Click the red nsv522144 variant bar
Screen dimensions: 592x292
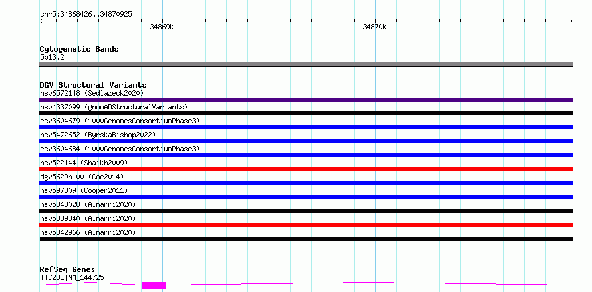tap(306, 169)
